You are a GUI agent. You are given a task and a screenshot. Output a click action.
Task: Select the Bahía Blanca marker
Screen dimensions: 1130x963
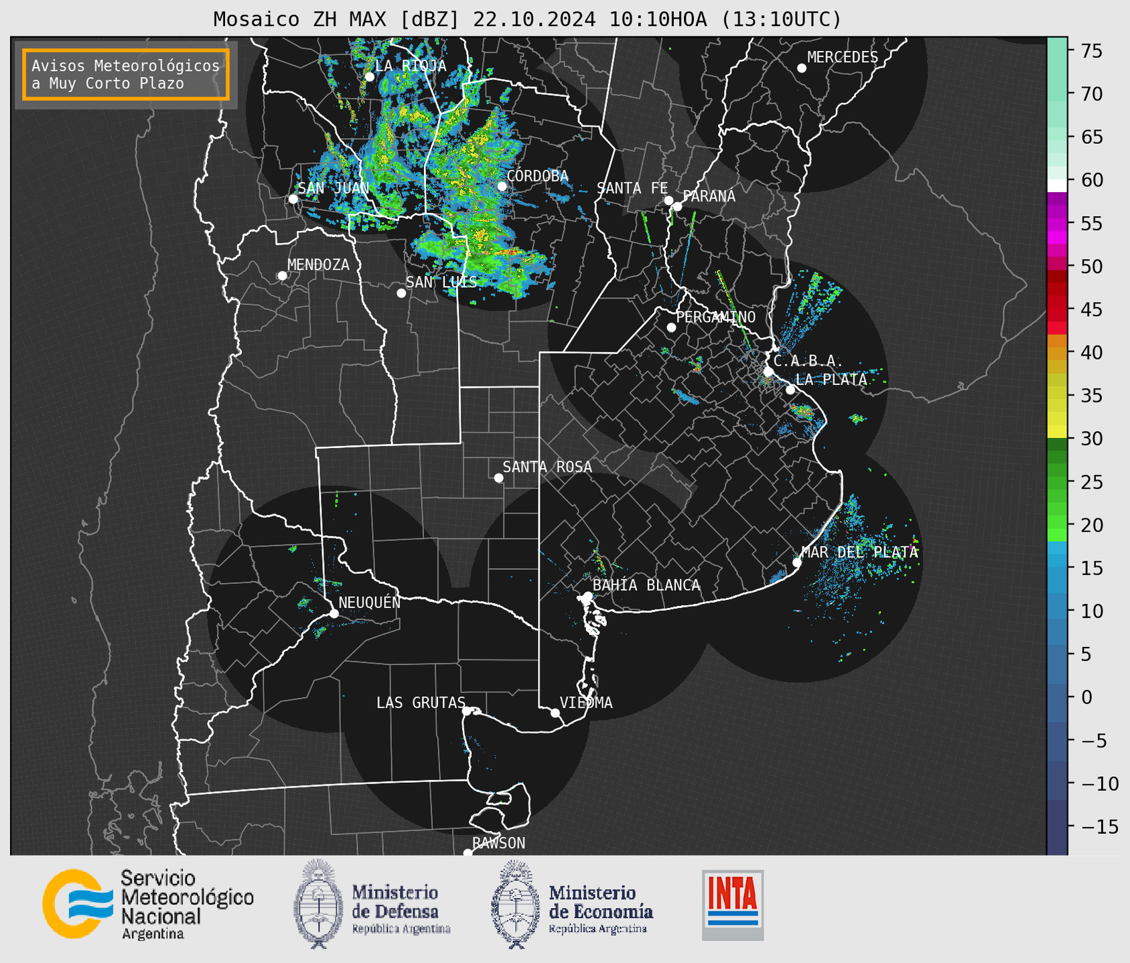coord(587,596)
